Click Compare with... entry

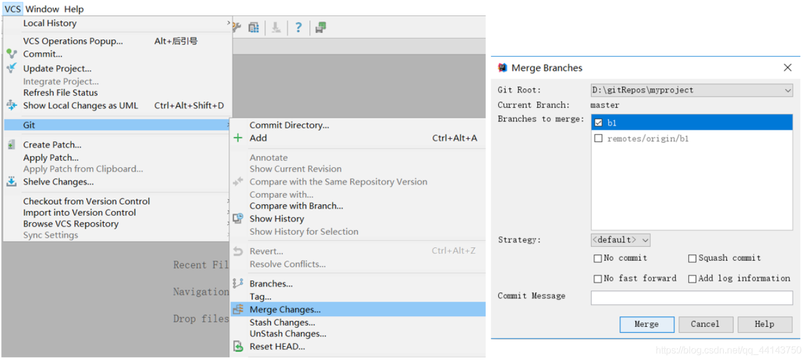pos(281,194)
